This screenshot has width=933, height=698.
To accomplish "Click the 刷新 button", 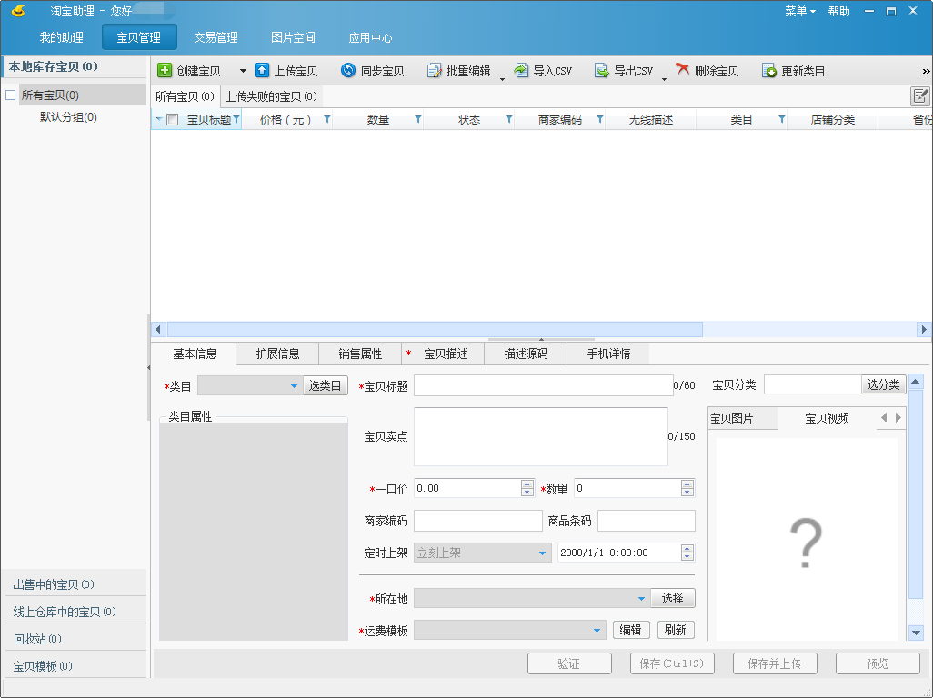I will point(676,630).
